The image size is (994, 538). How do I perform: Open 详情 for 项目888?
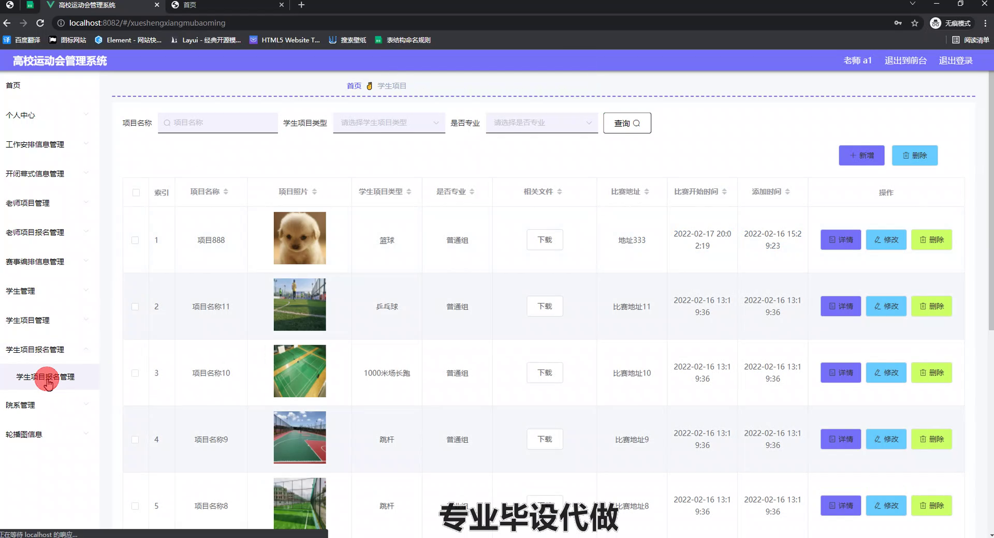click(x=841, y=240)
